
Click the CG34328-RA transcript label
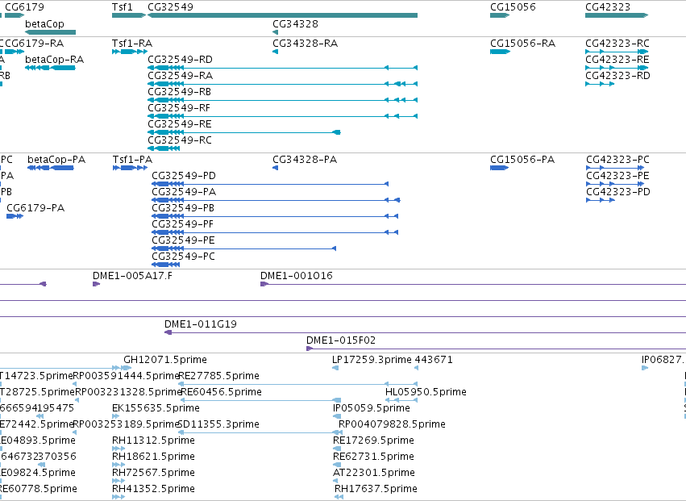305,44
